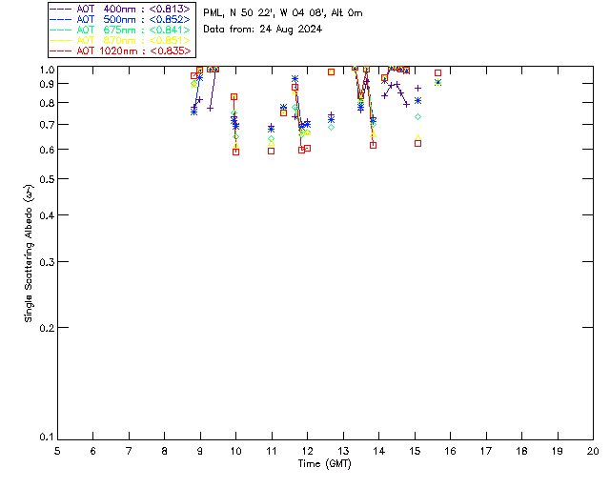Select the AOT 500nm legend entry

[120, 19]
